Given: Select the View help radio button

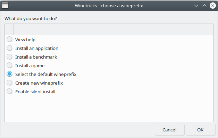Looking at the screenshot, I should pos(9,40).
